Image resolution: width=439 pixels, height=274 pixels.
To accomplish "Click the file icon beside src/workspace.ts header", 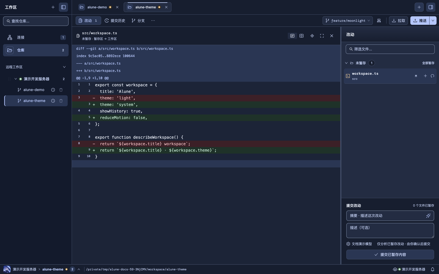I will pos(78,36).
